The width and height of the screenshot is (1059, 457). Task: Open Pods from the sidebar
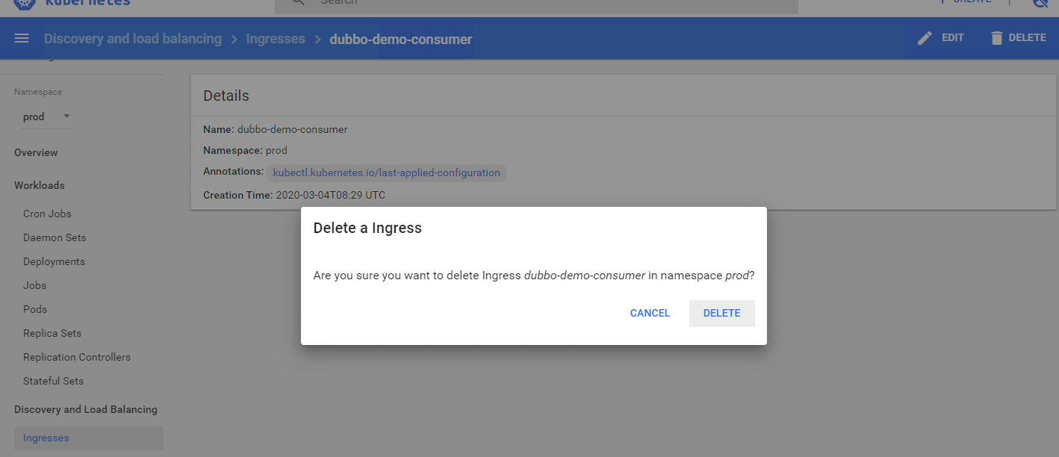coord(35,309)
